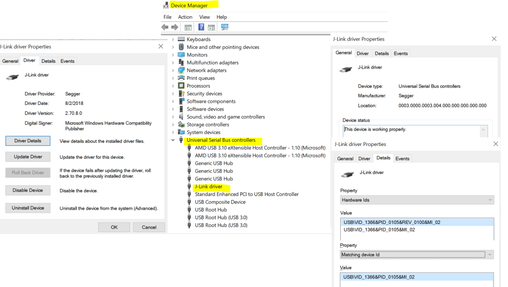The image size is (508, 287).
Task: Select J-Link driver in the device tree
Action: click(208, 187)
